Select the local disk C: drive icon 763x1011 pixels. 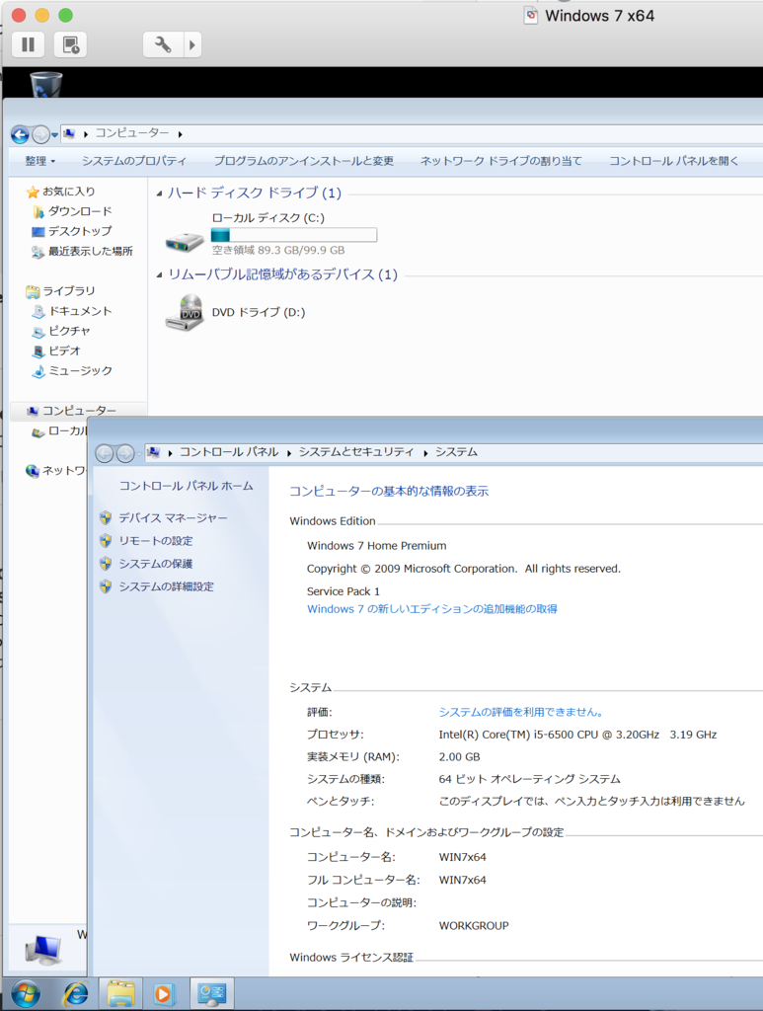(x=185, y=241)
